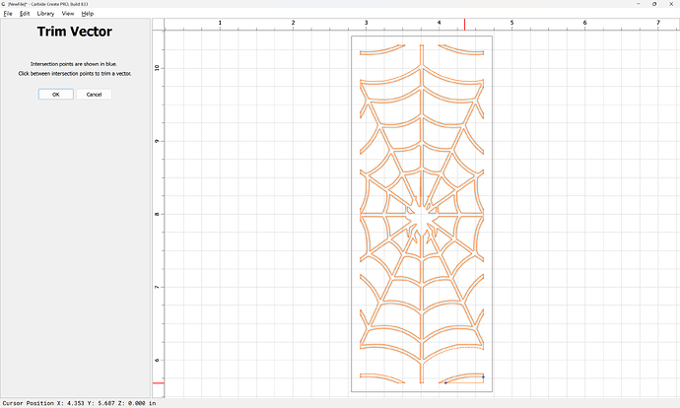Cancel the Trim Vector operation

tap(94, 95)
